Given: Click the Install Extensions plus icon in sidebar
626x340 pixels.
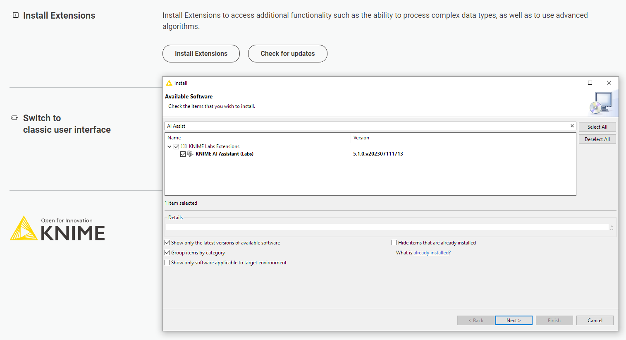Looking at the screenshot, I should click(x=14, y=15).
